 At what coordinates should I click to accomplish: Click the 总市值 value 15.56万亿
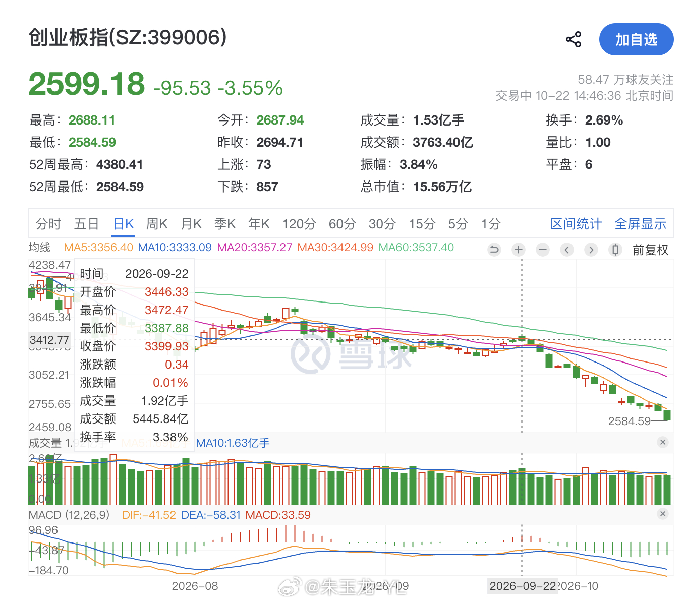442,187
